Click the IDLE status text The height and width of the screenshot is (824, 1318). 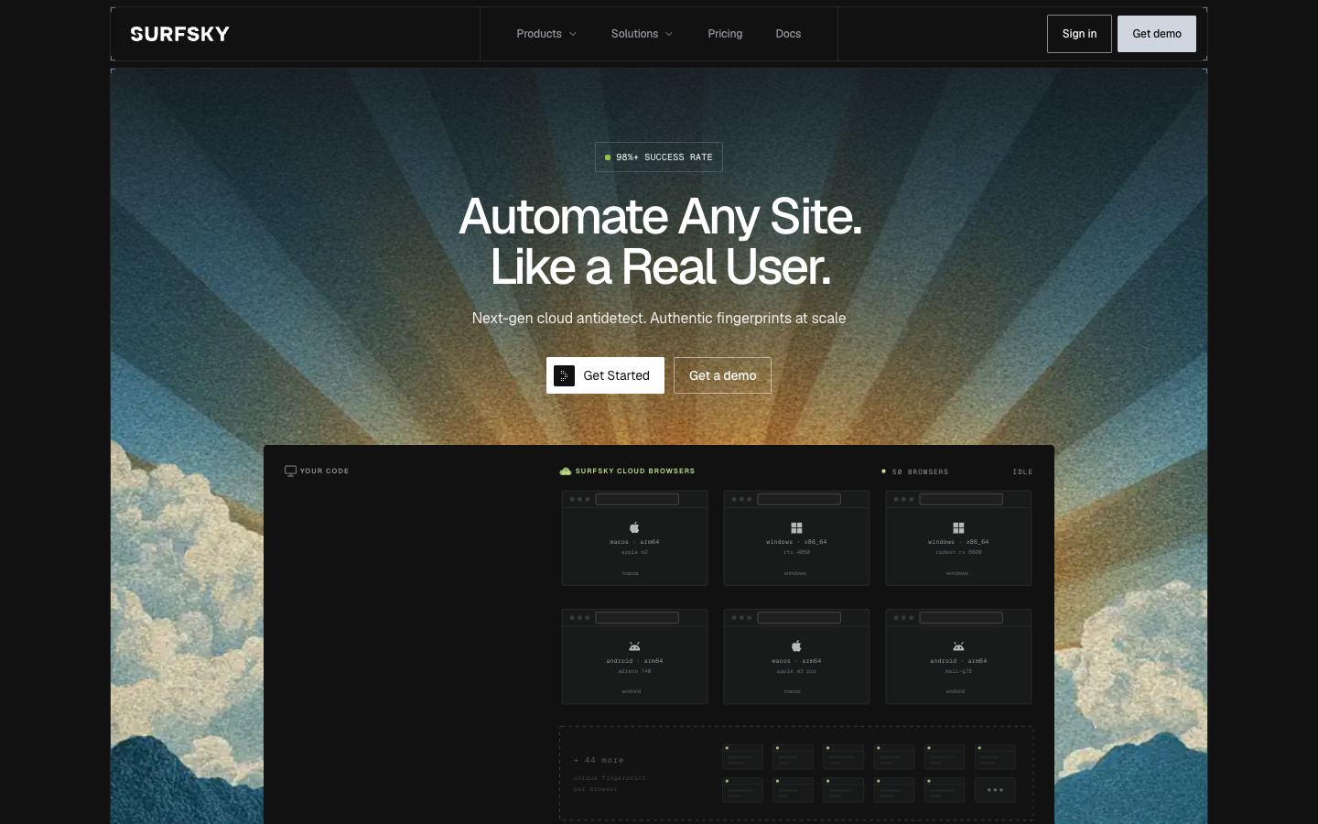point(1022,472)
